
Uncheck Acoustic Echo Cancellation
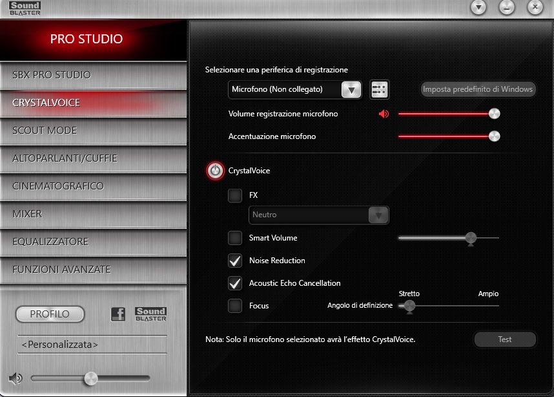click(235, 283)
